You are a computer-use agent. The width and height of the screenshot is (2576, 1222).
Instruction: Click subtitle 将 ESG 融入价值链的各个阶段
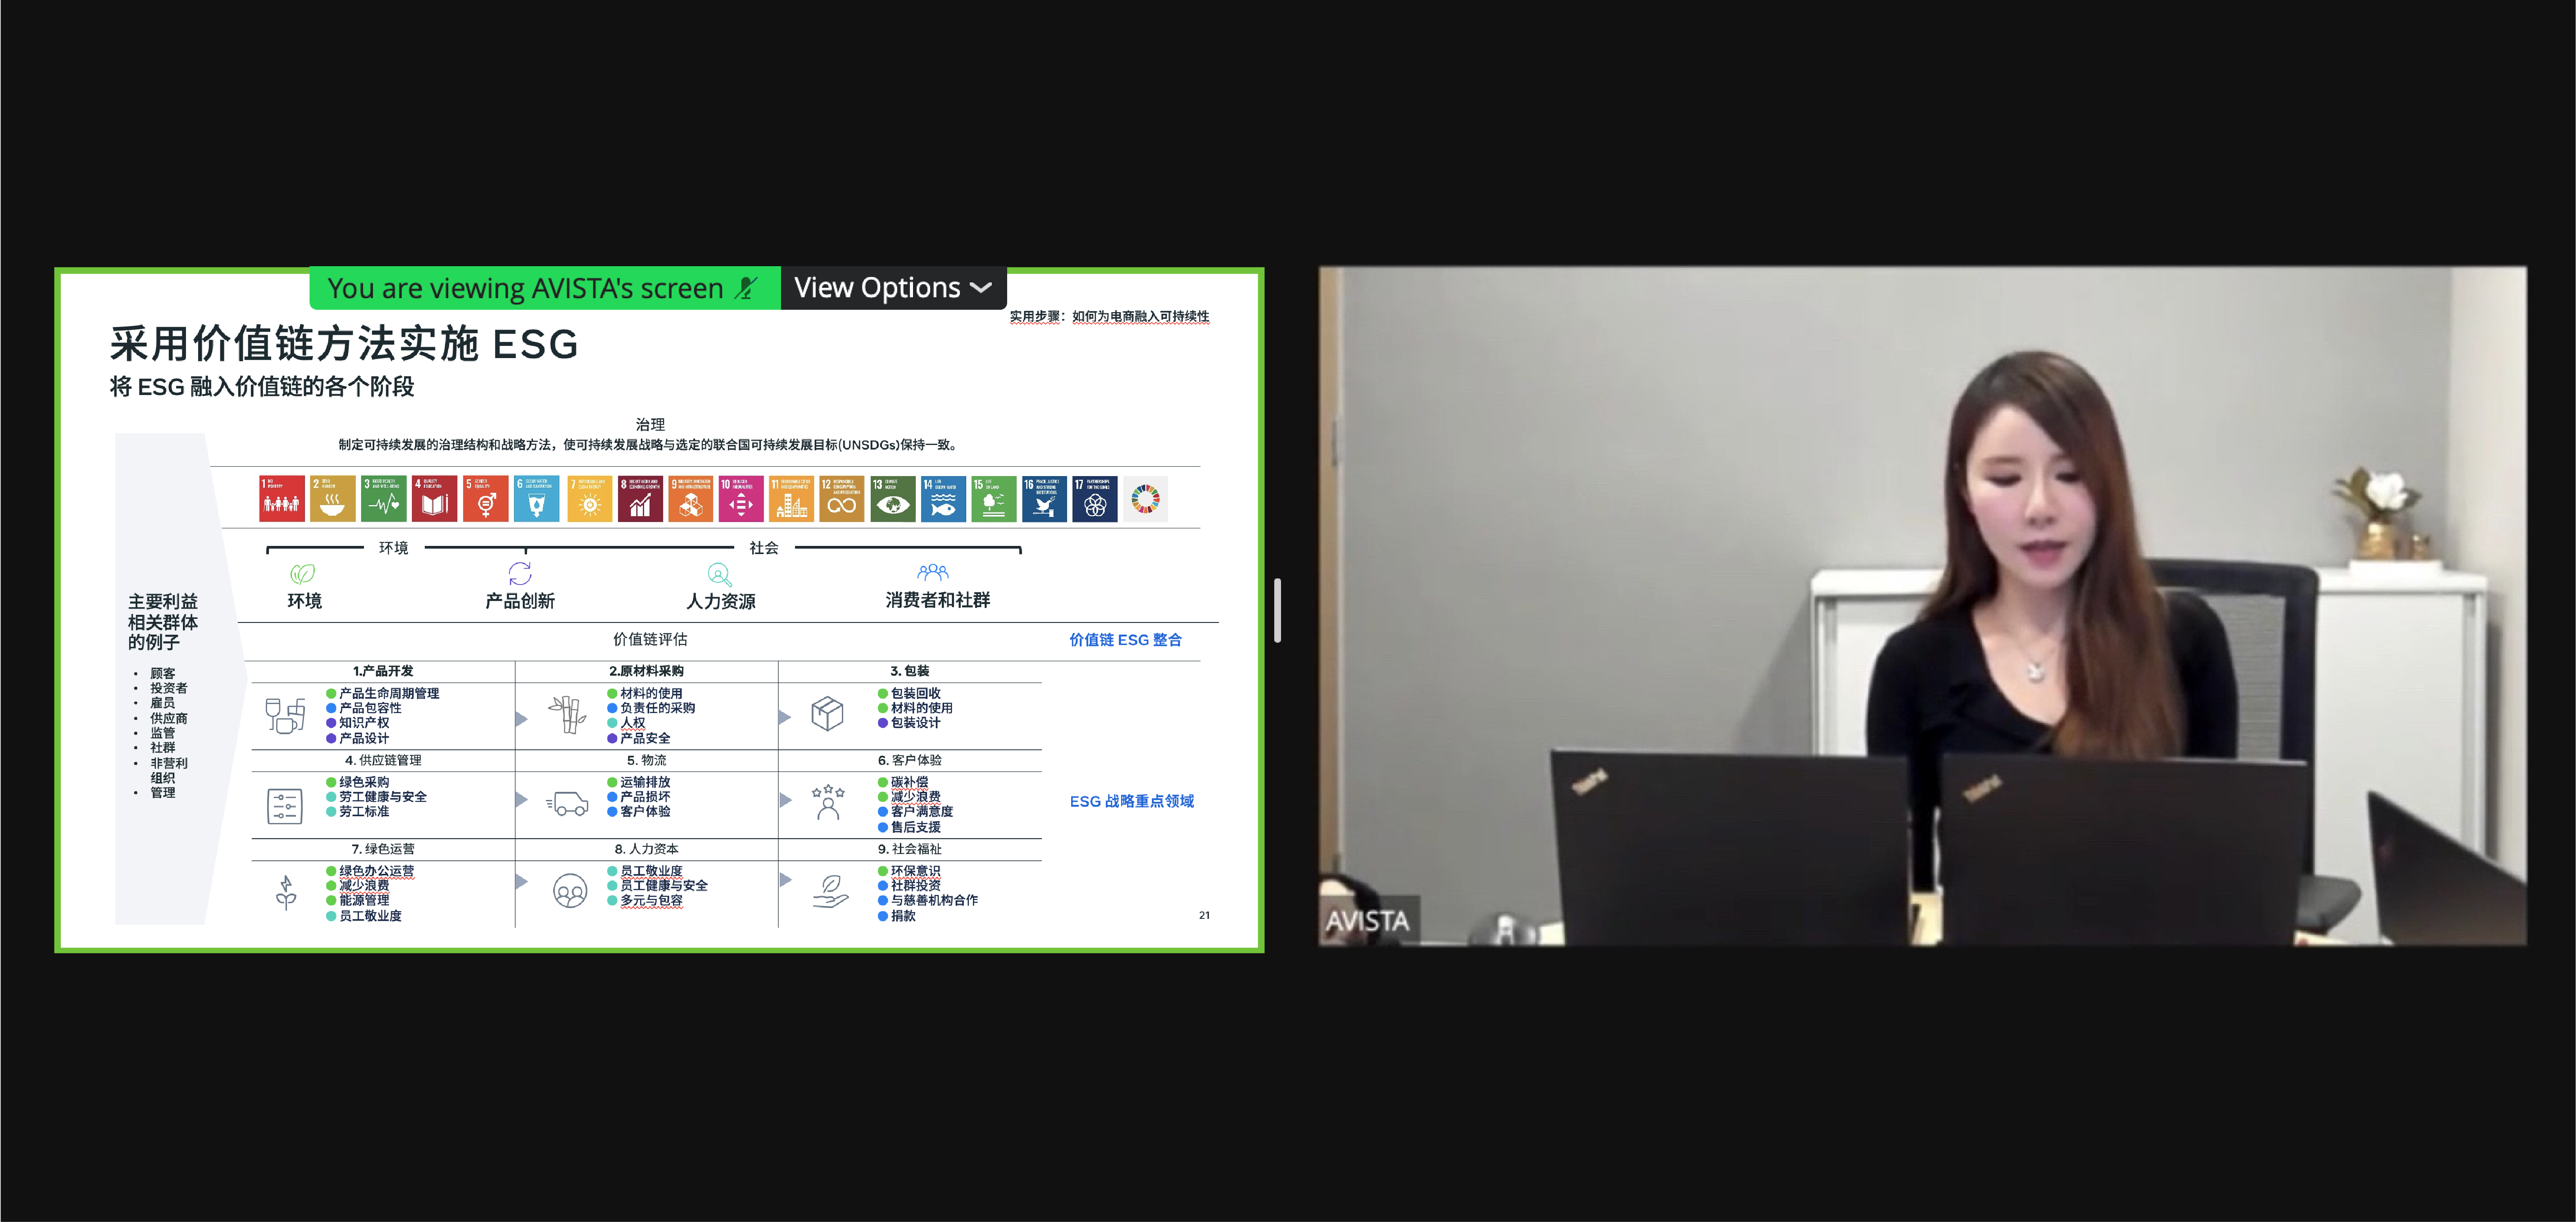262,387
